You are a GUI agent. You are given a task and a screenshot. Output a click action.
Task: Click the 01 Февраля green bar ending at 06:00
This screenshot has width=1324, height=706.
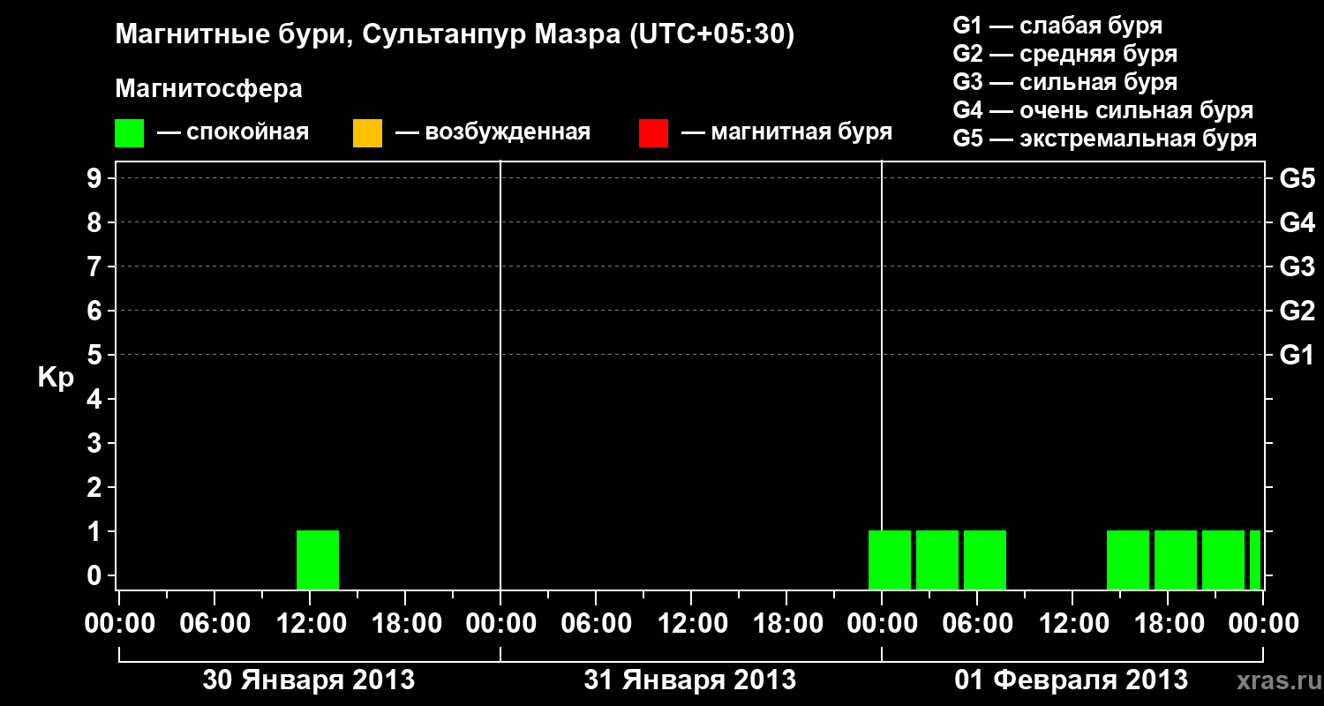(x=937, y=560)
